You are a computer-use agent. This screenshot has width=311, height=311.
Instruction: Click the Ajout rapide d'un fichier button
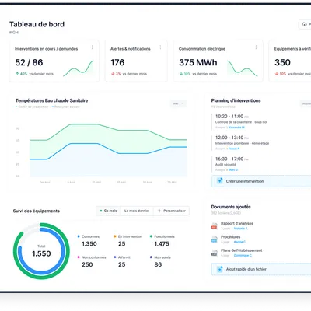point(261,269)
